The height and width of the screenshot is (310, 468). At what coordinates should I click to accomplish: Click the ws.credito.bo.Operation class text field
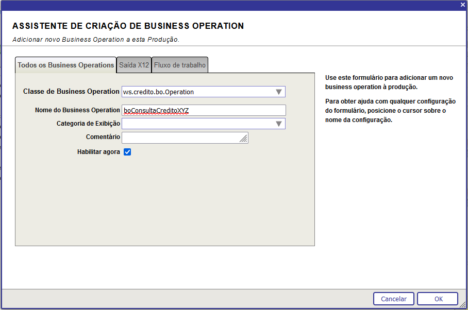(196, 92)
